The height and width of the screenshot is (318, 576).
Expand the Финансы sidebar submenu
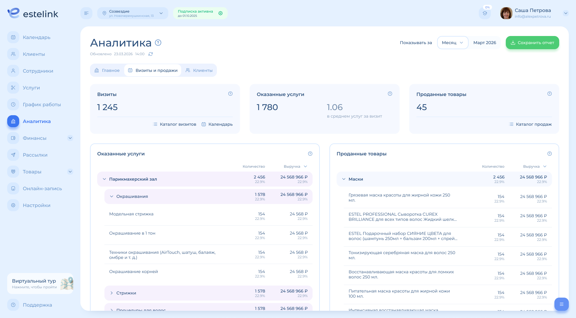[x=70, y=138]
